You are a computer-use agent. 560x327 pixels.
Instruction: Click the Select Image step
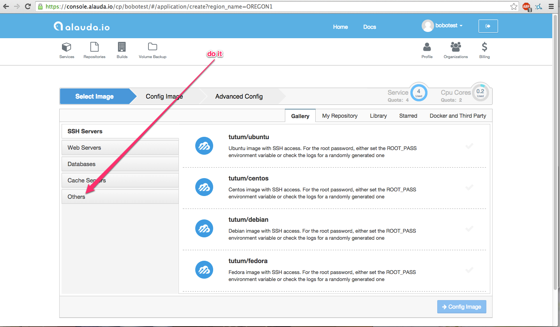click(x=95, y=96)
